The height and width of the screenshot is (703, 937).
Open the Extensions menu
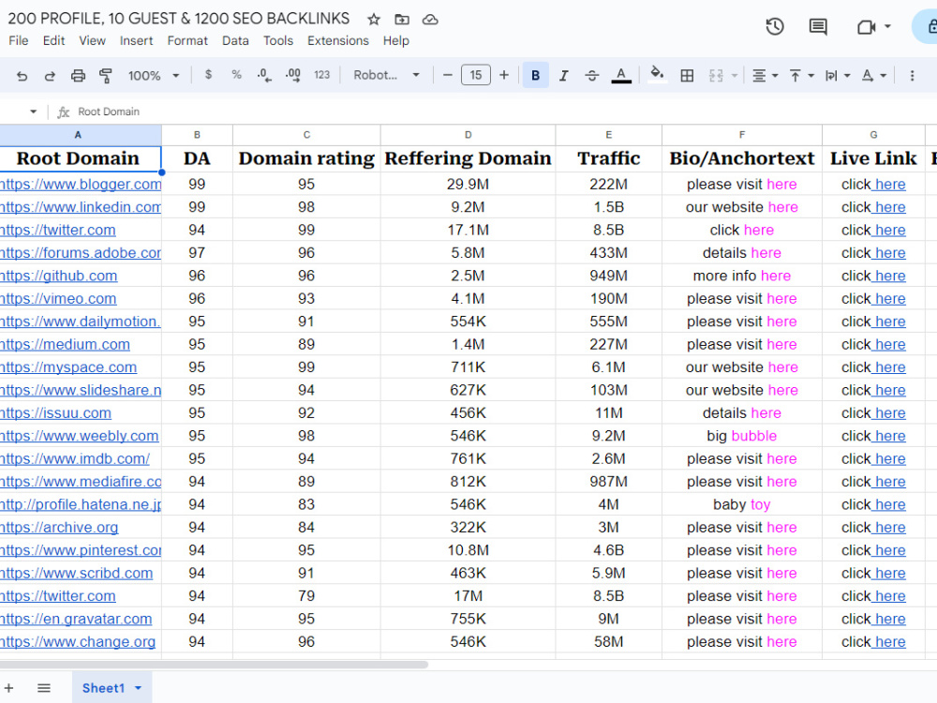coord(338,40)
